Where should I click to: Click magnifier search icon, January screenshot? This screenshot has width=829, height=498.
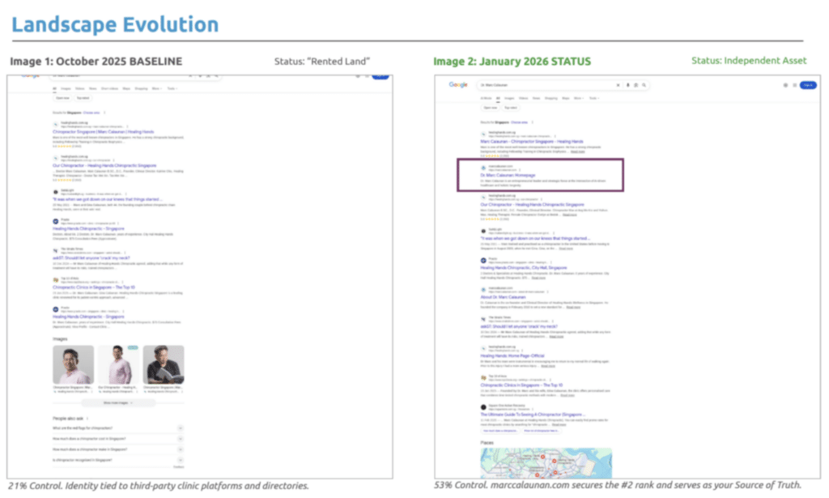[644, 85]
